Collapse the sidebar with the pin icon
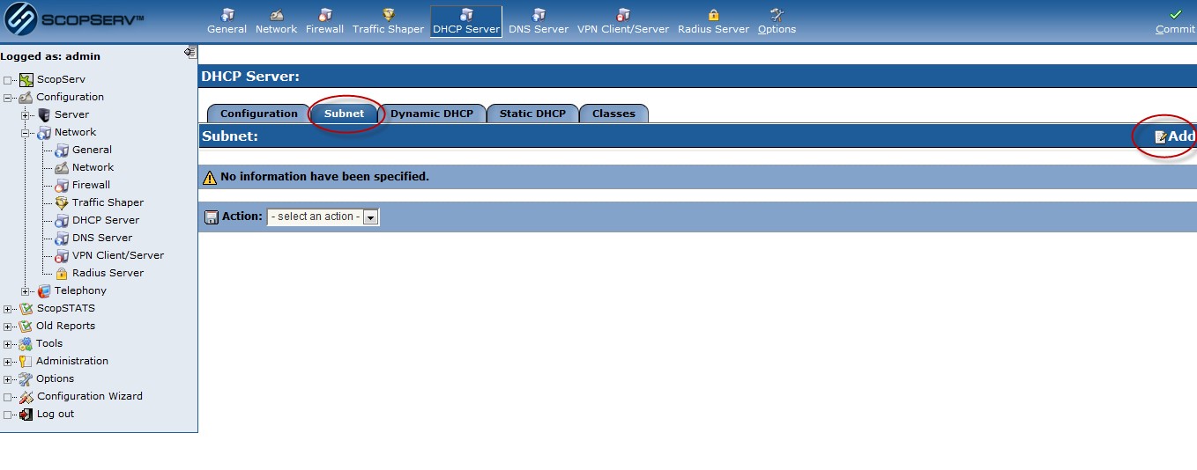1197x470 pixels. (190, 52)
